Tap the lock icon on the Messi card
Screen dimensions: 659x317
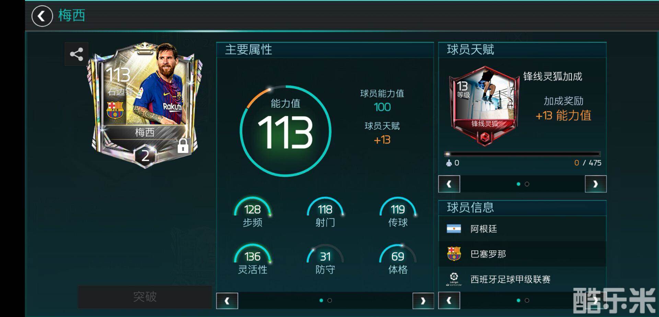183,145
